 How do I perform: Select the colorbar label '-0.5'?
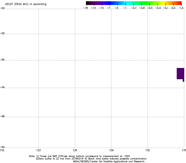pos(150,8)
